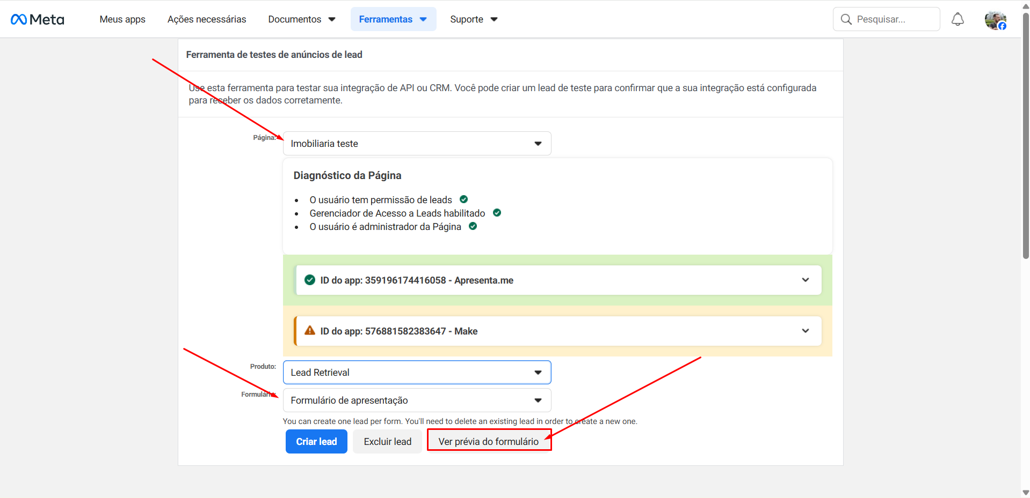Open the notifications bell
Viewport: 1030px width, 498px height.
click(x=958, y=19)
